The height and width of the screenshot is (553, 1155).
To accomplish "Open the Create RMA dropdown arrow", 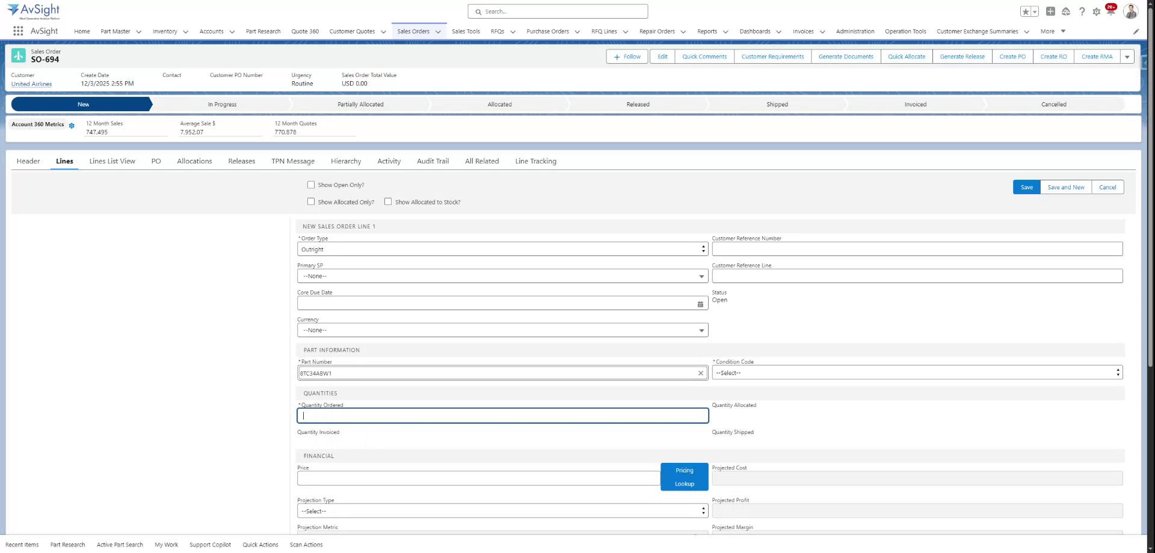I will coord(1128,56).
